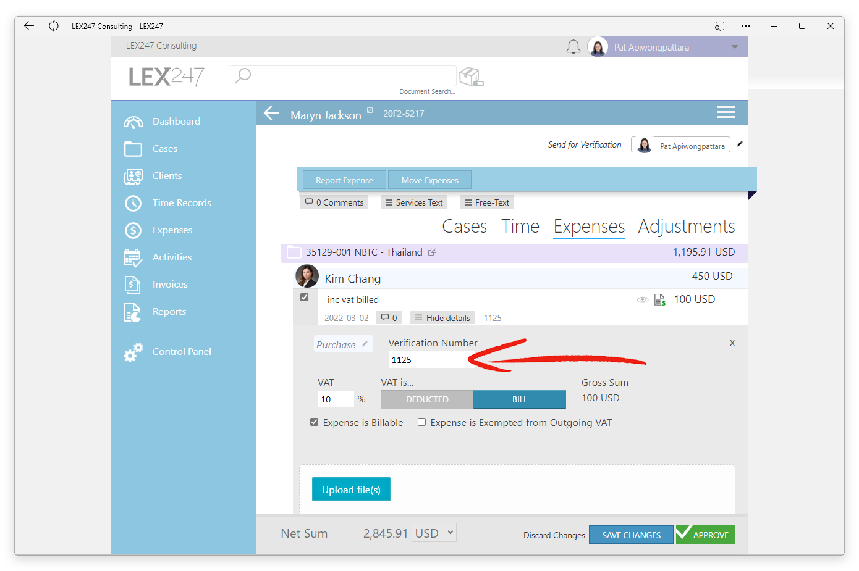Close expense details with X
Viewport: 859px width, 571px height.
[732, 343]
